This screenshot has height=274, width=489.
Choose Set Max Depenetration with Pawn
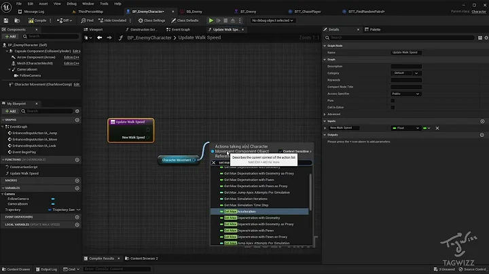[259, 231]
